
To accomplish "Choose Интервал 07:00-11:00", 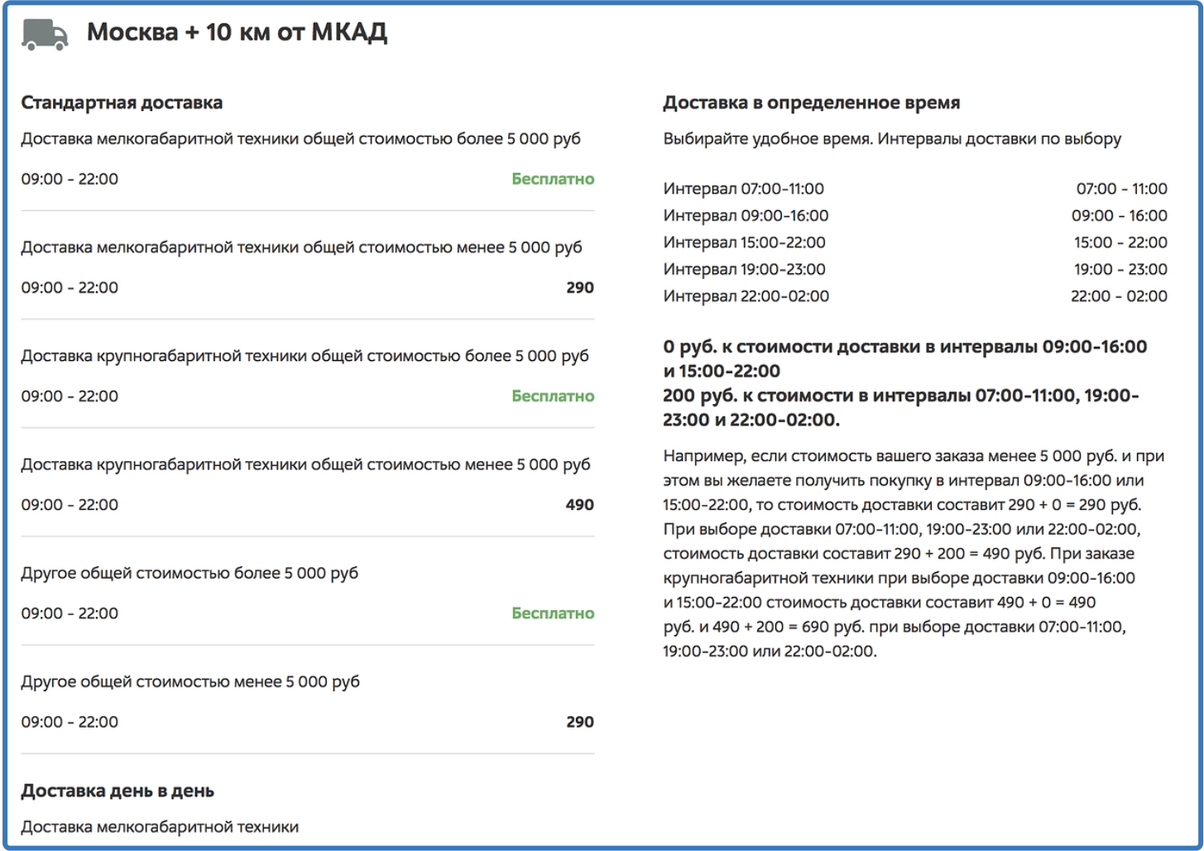I will (744, 189).
